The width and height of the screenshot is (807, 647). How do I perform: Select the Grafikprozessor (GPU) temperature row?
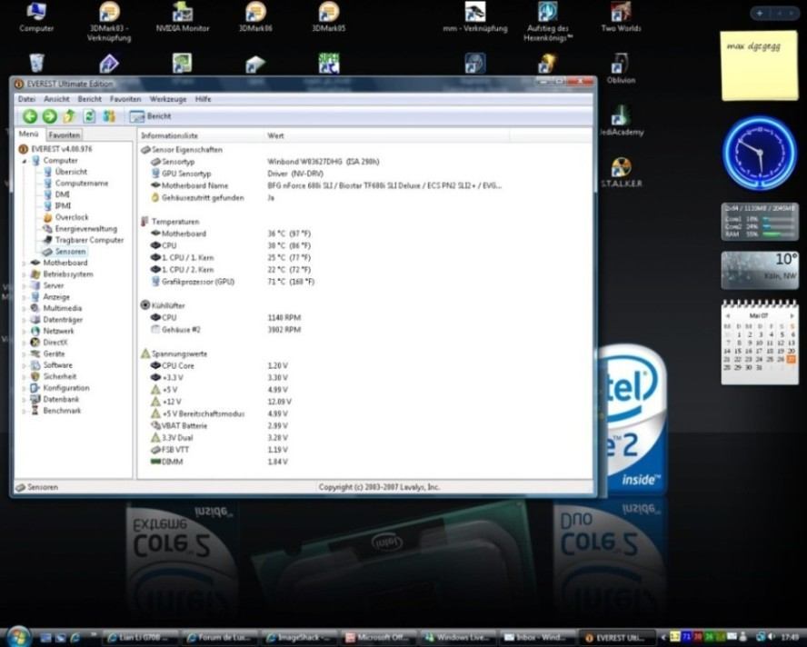point(233,282)
